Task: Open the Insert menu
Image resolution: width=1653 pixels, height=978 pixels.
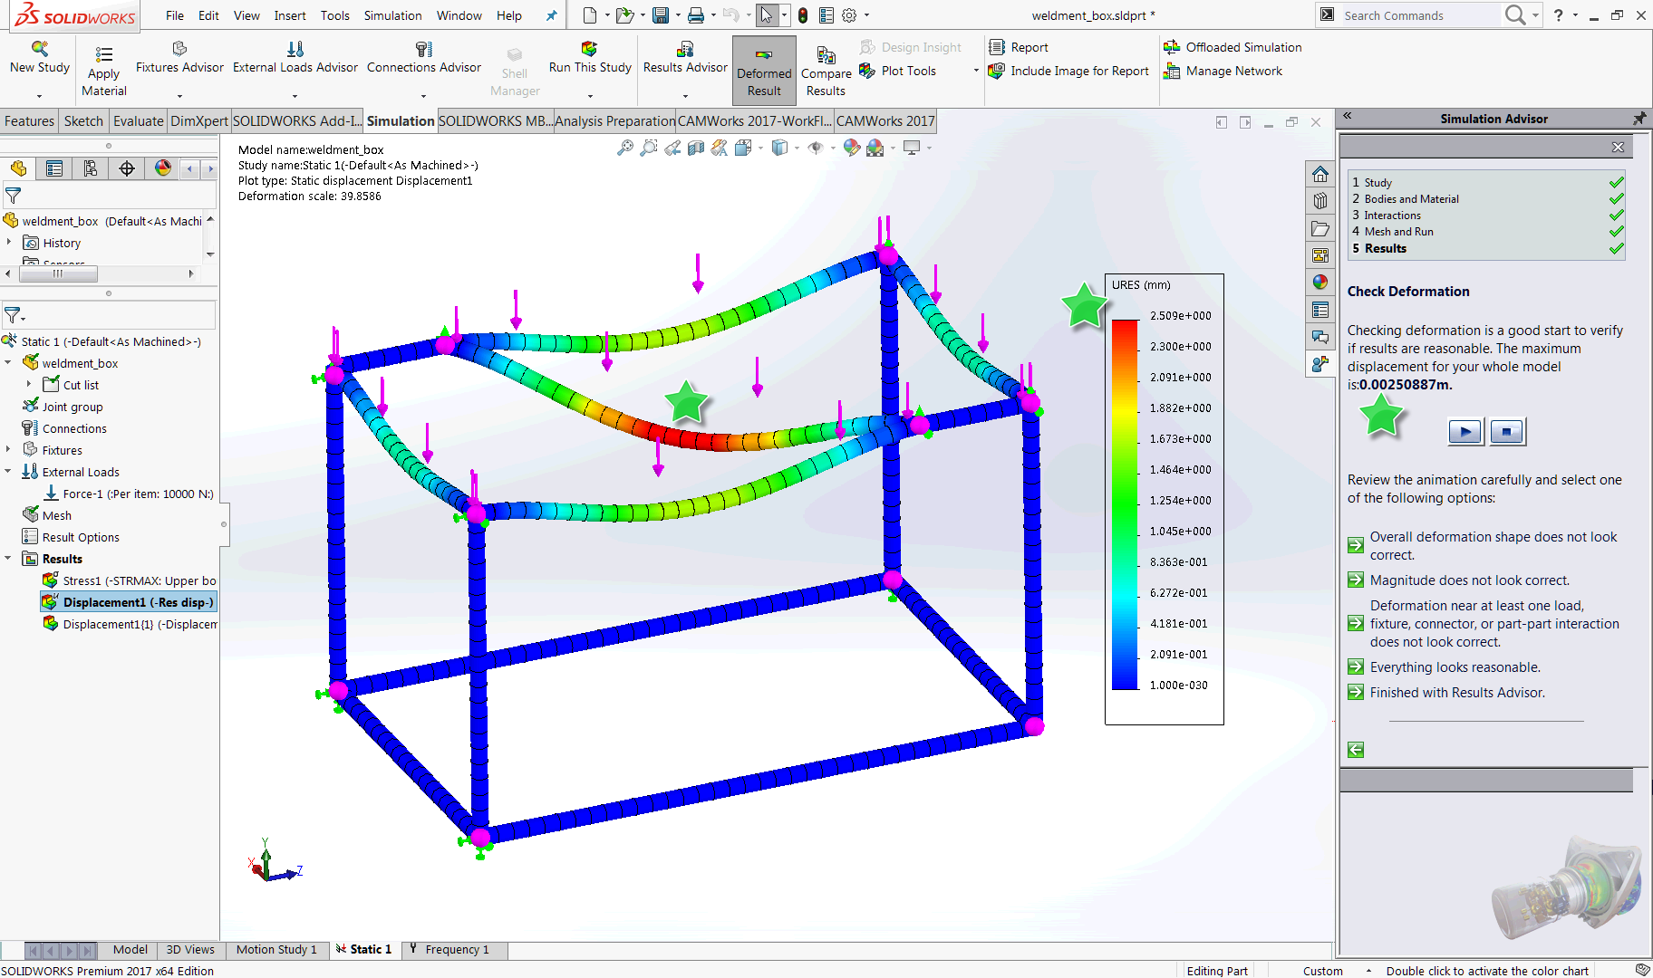Action: (290, 15)
